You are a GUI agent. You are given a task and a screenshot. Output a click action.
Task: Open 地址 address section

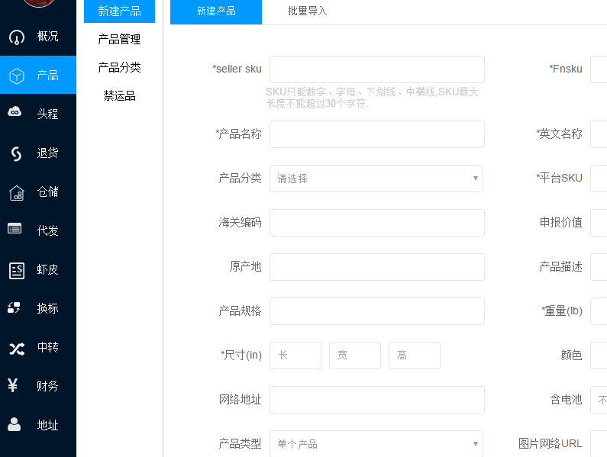[x=47, y=425]
